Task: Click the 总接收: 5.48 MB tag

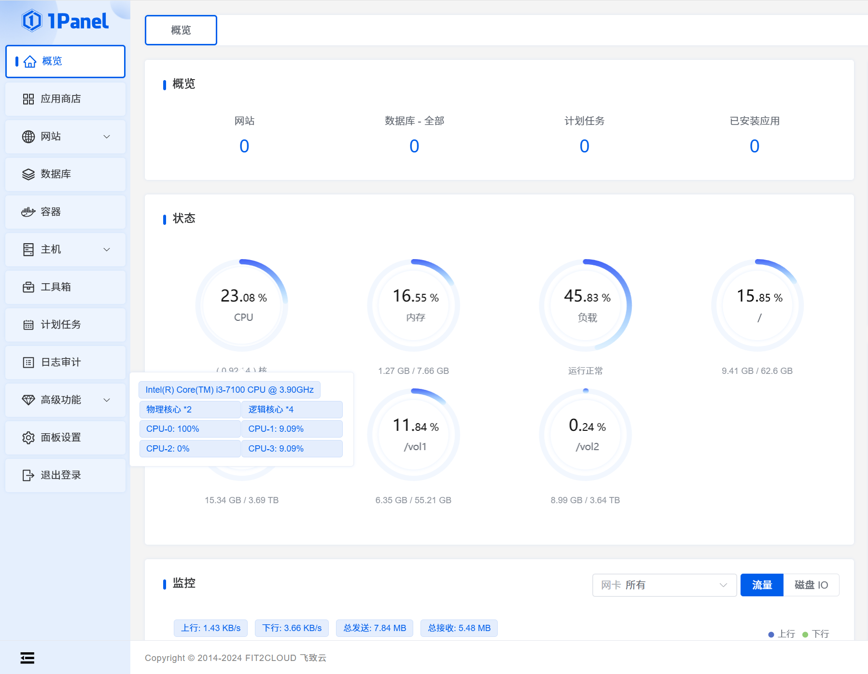Action: [459, 628]
